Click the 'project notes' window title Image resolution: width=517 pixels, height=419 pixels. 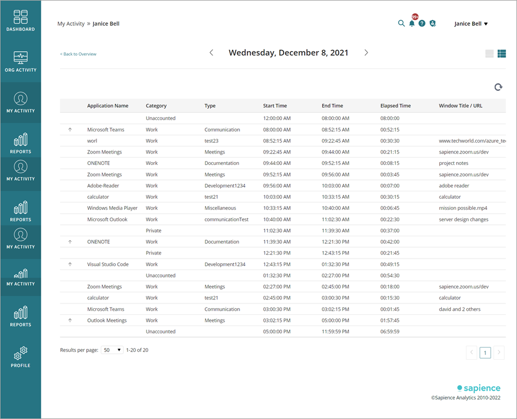pos(454,163)
